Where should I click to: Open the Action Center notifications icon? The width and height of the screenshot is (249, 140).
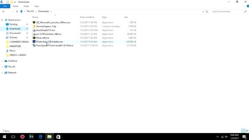(x=244, y=137)
